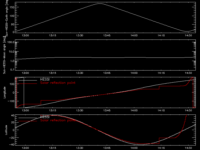The width and height of the screenshot is (200, 150).
Task: Select HESSI legend label in Longitude plot
Action: (45, 79)
